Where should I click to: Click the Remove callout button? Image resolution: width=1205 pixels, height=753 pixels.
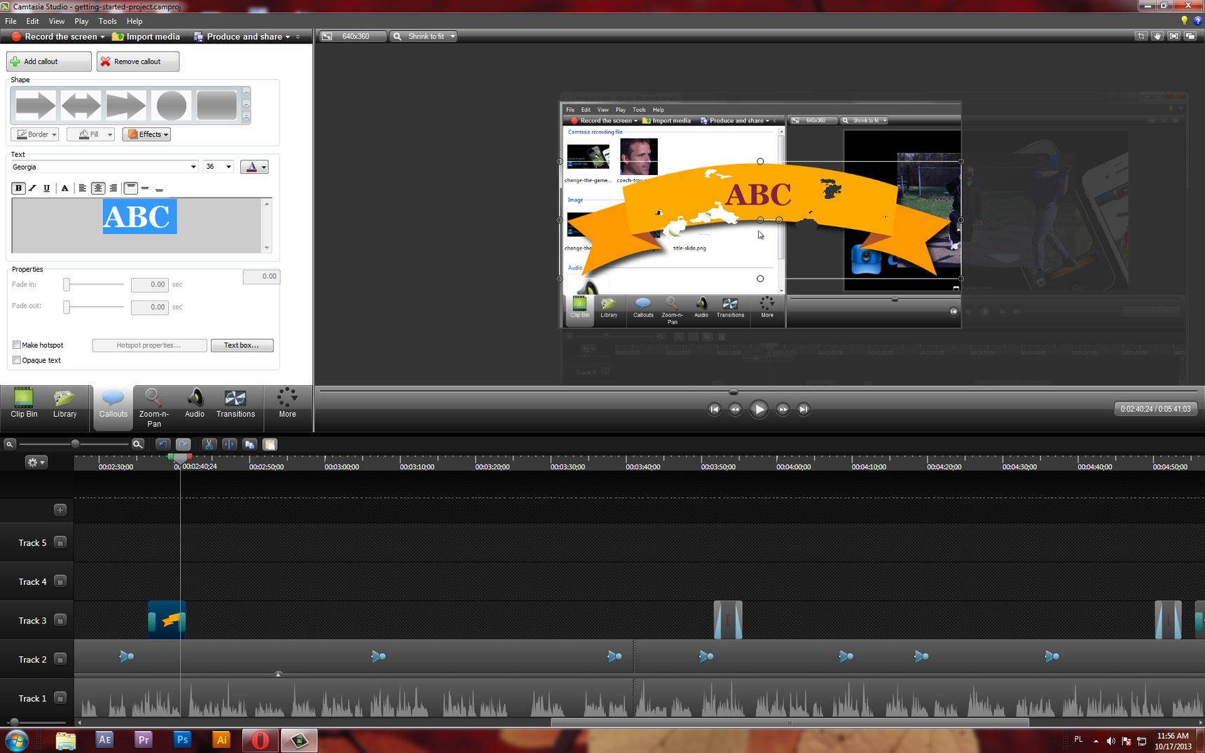coord(138,62)
